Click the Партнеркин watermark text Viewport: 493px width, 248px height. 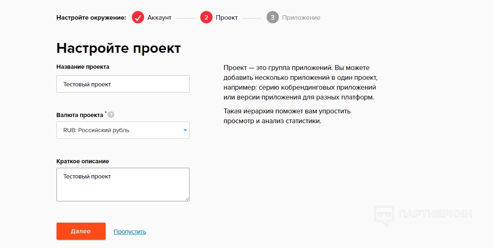[435, 214]
